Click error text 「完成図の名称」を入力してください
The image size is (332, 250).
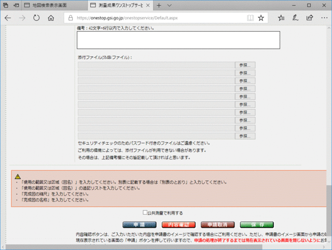tap(54, 200)
